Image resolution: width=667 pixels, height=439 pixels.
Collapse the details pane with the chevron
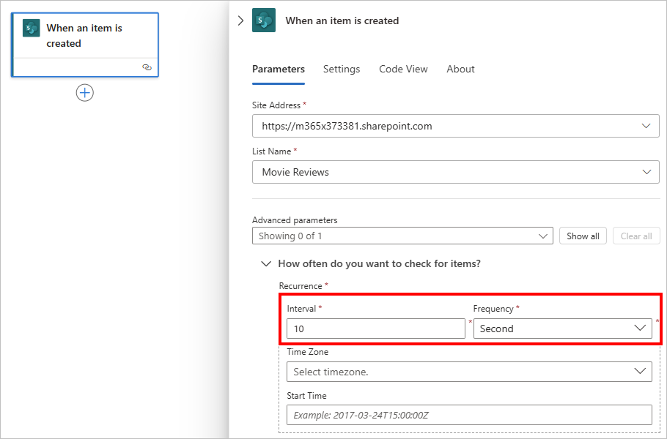241,20
